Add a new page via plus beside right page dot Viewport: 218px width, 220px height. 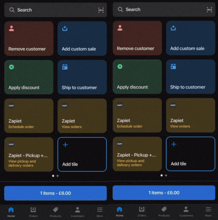[x=166, y=175]
